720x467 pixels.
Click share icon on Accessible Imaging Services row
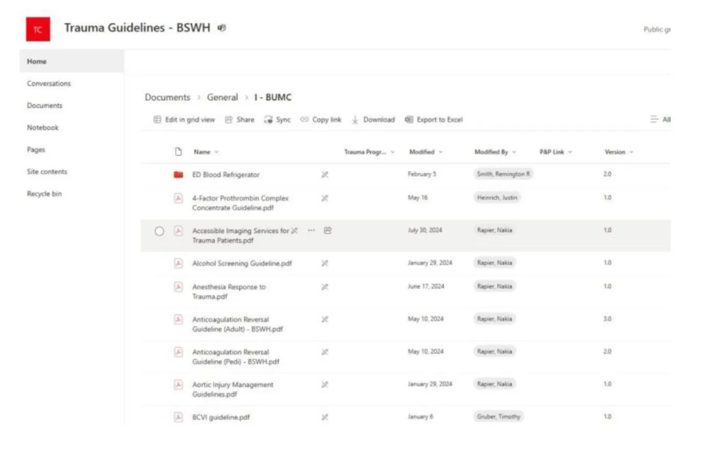pyautogui.click(x=328, y=230)
